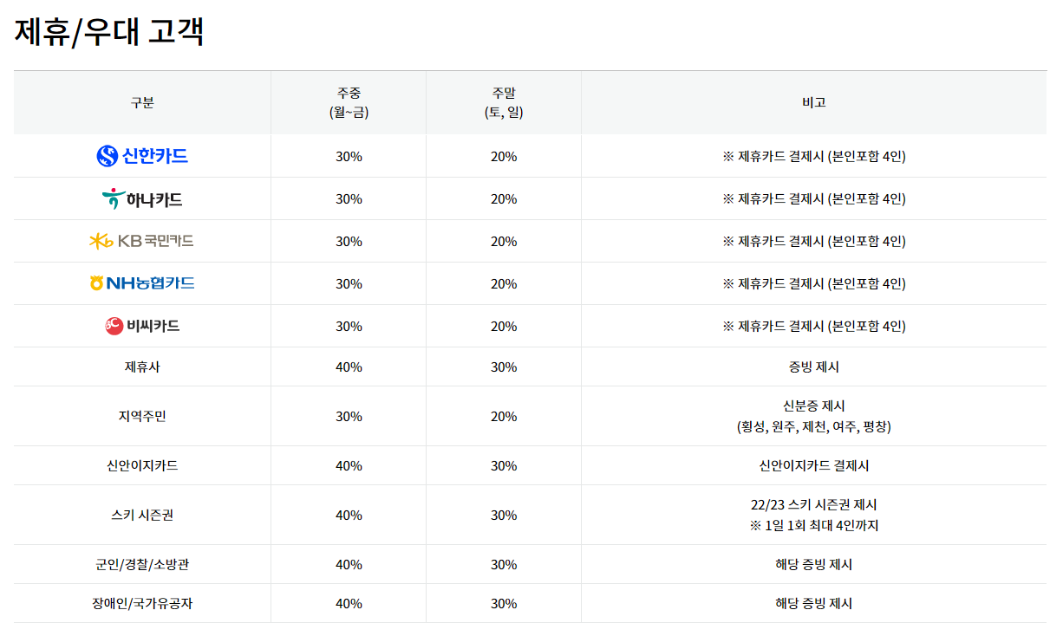Click 지역주민 weekend 20% cell
This screenshot has width=1063, height=623.
504,416
